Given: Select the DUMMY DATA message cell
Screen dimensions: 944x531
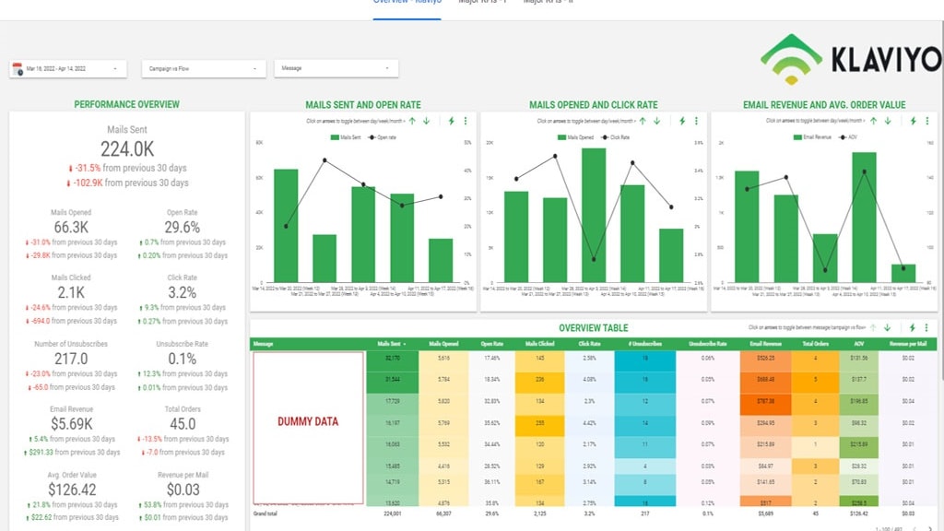Looking at the screenshot, I should [308, 428].
